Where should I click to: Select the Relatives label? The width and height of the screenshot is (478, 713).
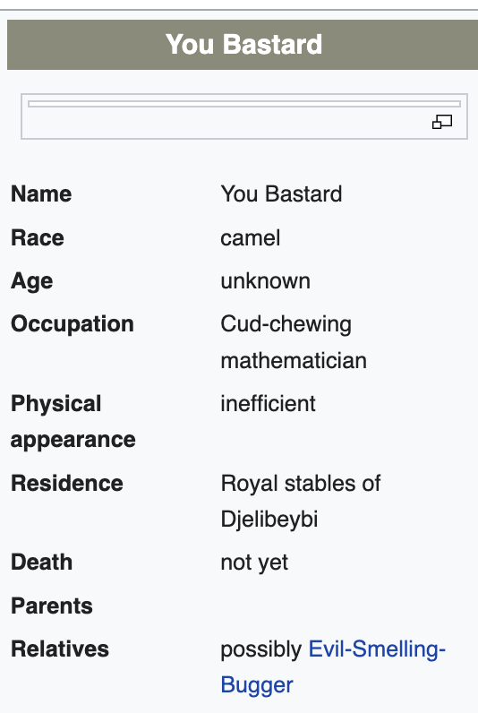(x=60, y=649)
